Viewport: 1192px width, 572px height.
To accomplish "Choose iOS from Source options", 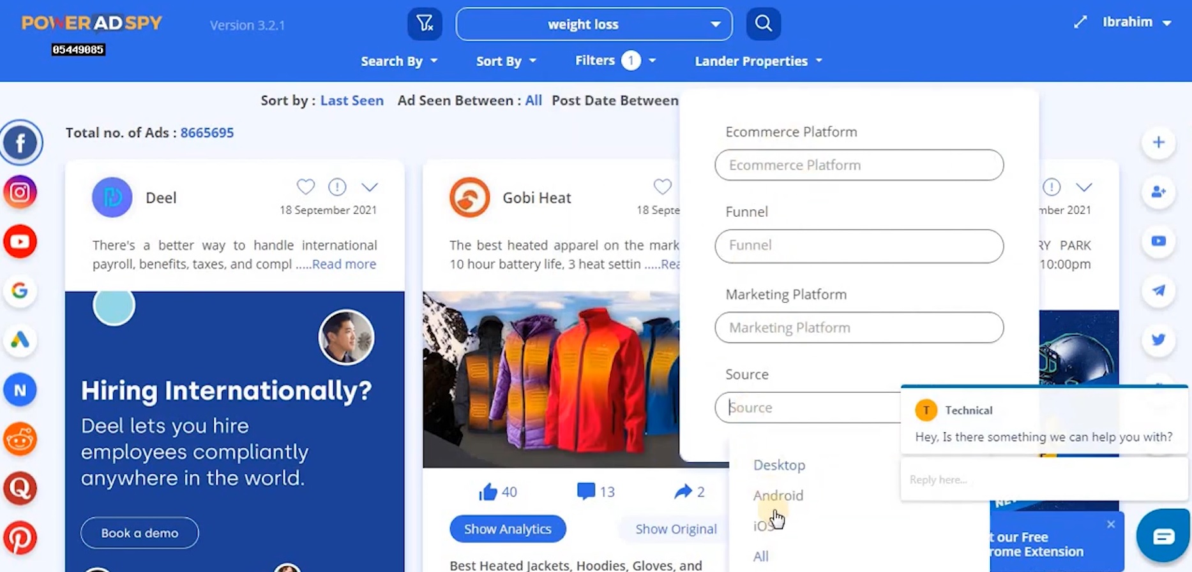I will click(763, 526).
